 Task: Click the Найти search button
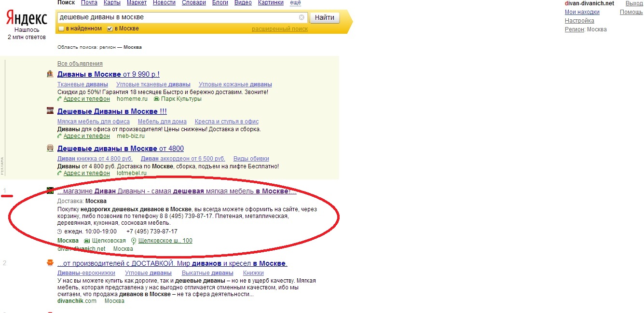(x=325, y=17)
